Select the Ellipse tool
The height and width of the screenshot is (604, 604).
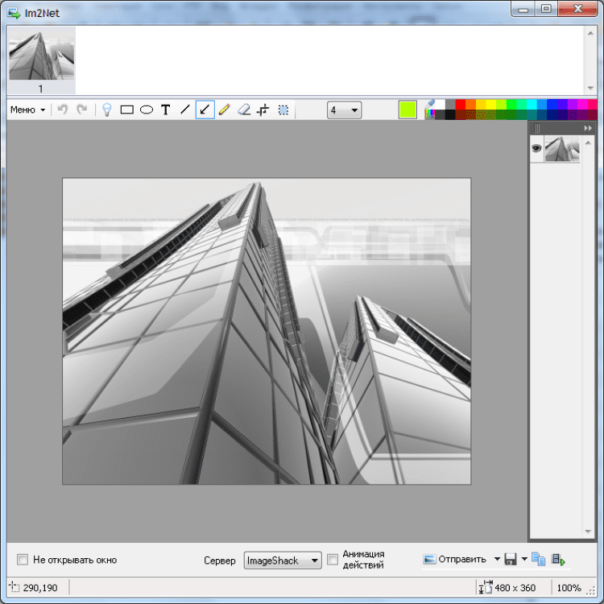(147, 110)
